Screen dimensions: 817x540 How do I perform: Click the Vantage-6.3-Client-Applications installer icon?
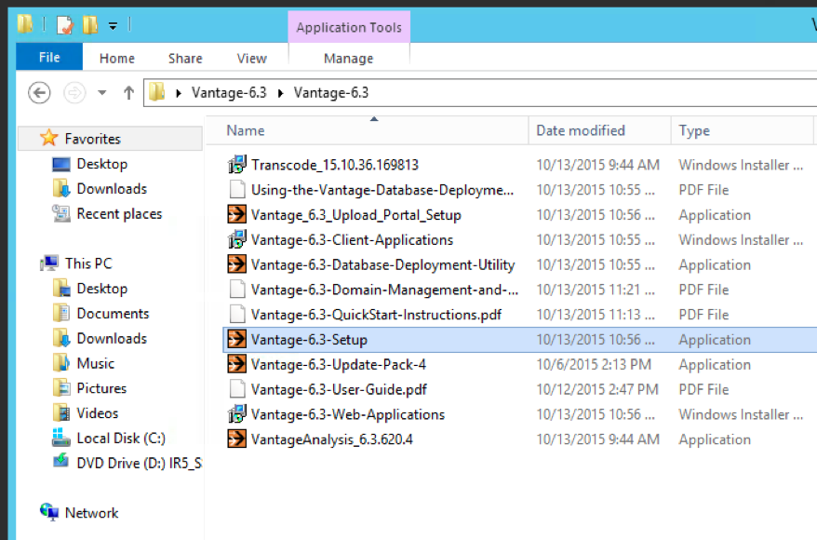237,239
